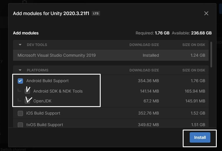Screen dimensions: 222x151
Task: Click the 1.52 GB disk size
Action: [x=198, y=113]
